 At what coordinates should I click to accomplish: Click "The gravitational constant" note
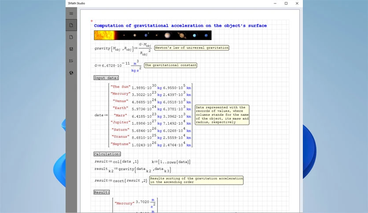coord(171,65)
